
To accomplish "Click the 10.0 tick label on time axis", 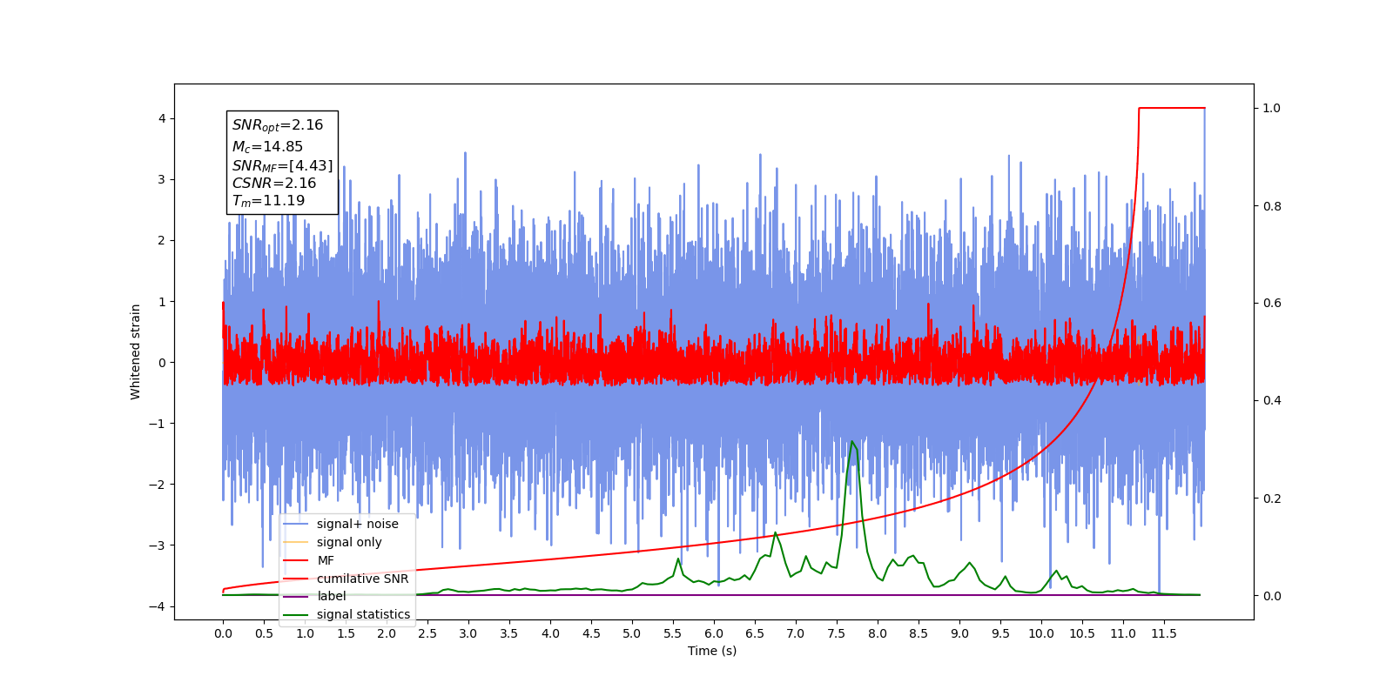I will pos(1041,633).
